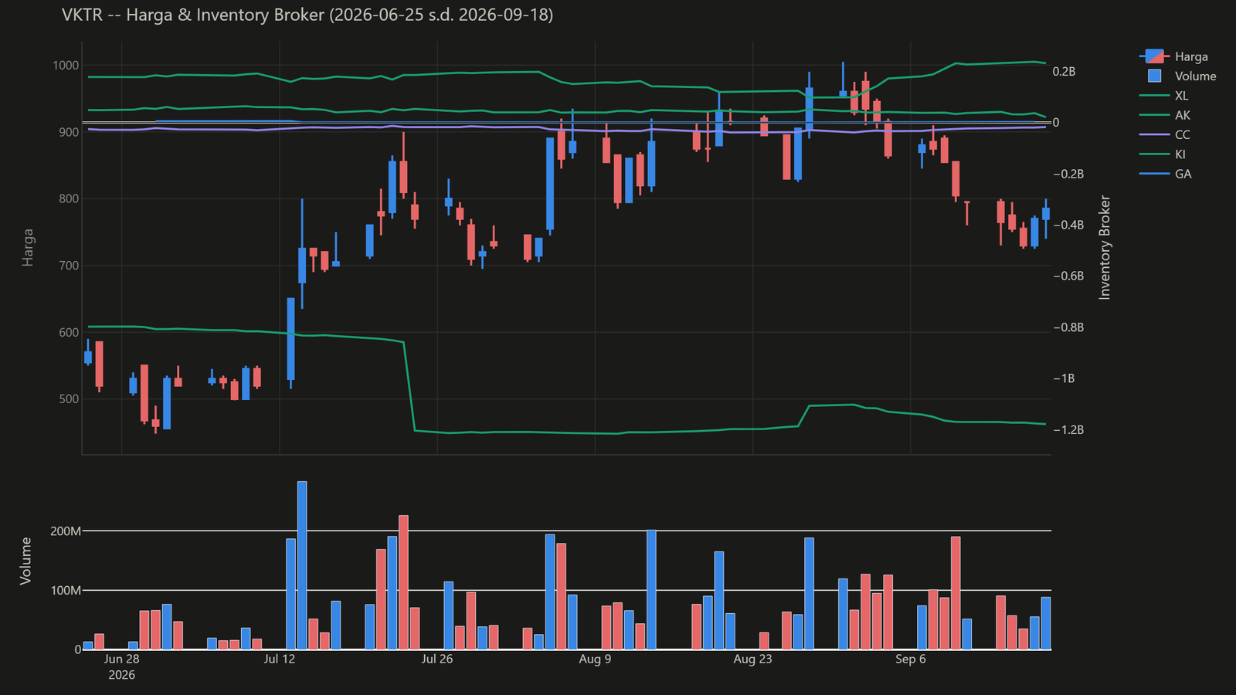The width and height of the screenshot is (1236, 695).
Task: Click the tallest blue volume bar after Jul 12
Action: 302,565
